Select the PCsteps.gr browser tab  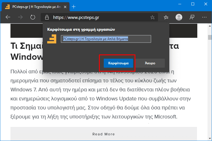36,7
